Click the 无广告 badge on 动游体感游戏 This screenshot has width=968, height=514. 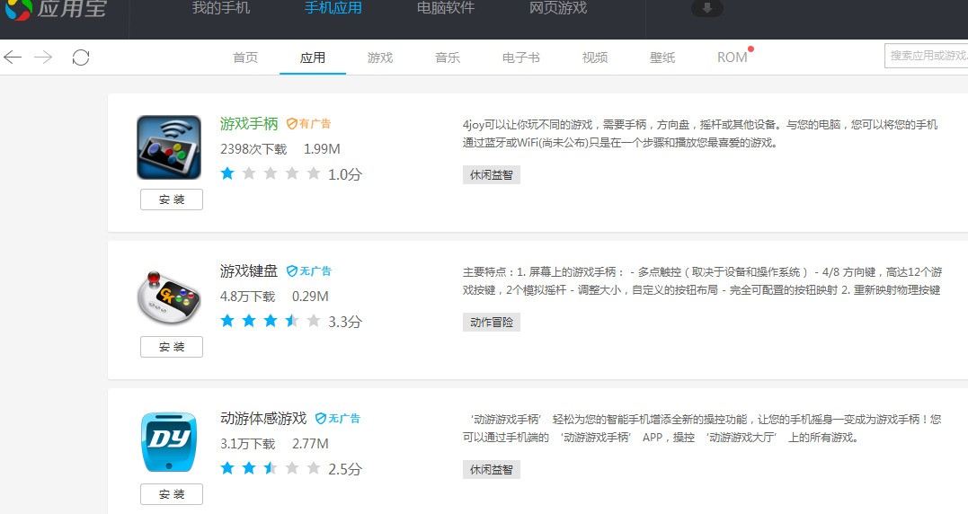click(338, 419)
